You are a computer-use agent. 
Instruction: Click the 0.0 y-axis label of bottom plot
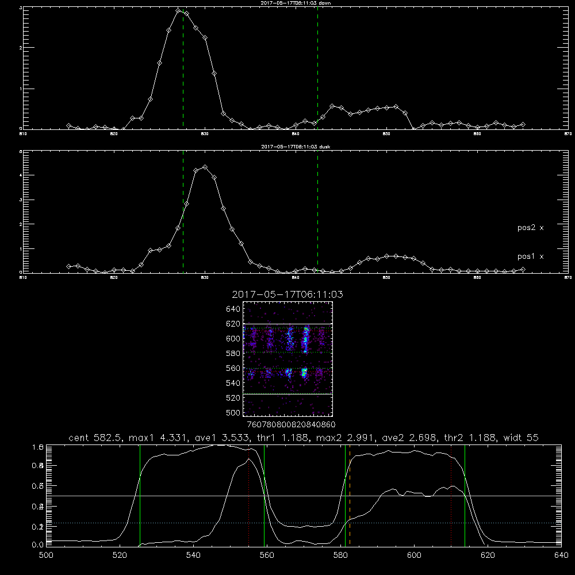click(37, 545)
